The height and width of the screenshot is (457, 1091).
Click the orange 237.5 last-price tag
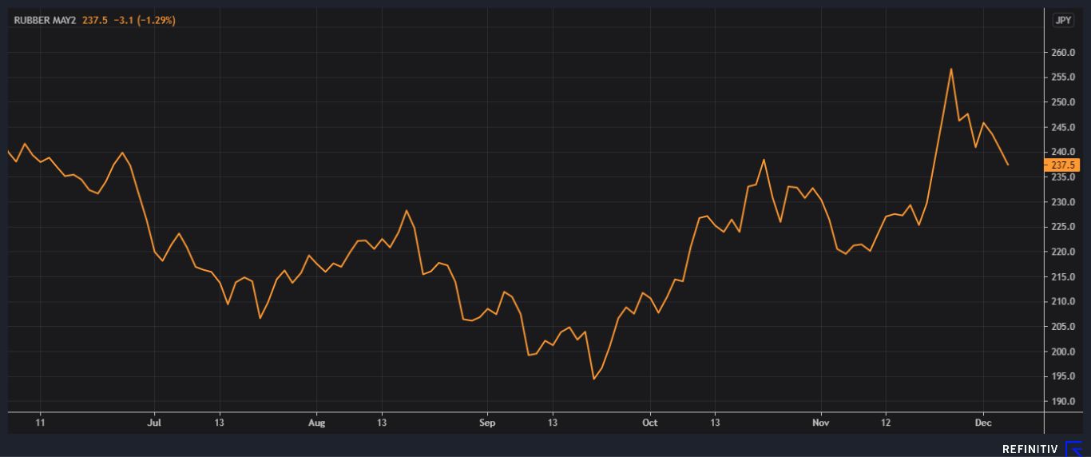[1063, 165]
